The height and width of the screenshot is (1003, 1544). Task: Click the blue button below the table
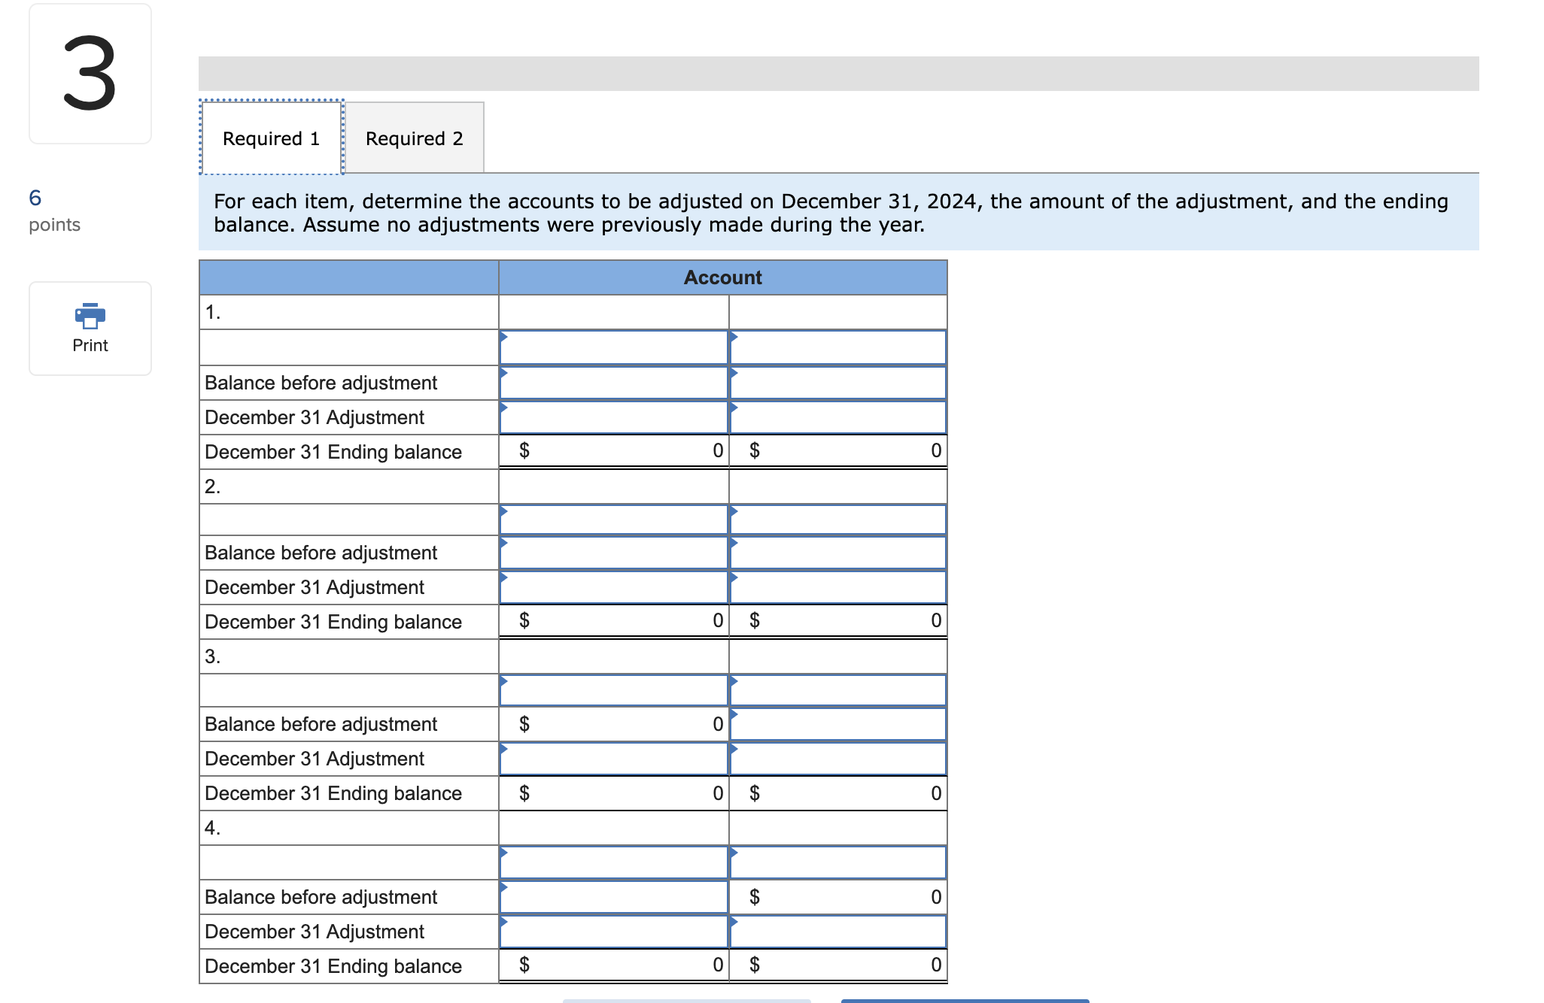coord(965,1001)
